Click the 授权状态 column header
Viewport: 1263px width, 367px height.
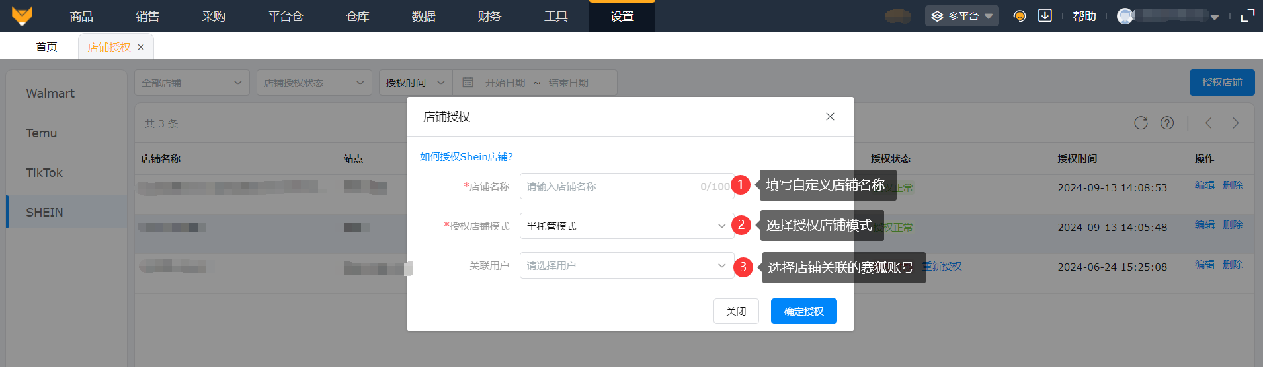[891, 158]
